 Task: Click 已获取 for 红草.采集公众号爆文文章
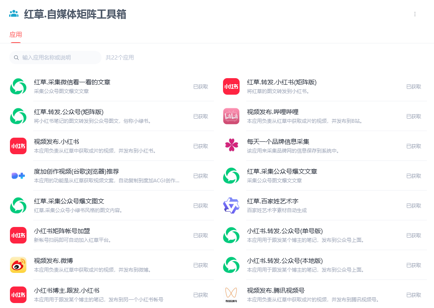[414, 176]
